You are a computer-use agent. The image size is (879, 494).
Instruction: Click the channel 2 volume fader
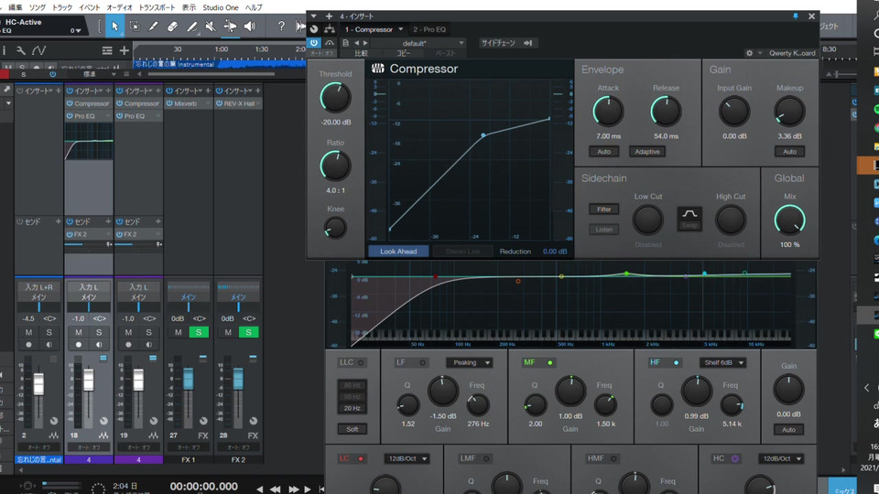tap(38, 384)
